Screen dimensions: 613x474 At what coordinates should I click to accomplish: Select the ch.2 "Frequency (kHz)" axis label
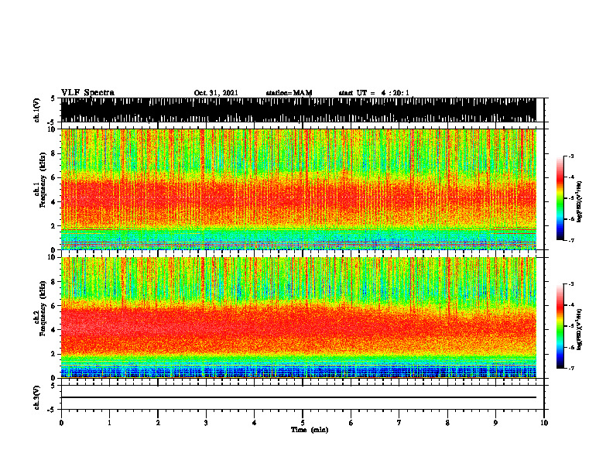(x=43, y=308)
